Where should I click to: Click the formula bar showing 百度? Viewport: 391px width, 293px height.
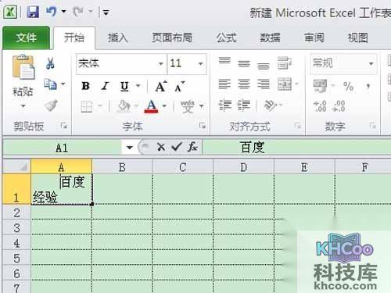click(x=296, y=148)
